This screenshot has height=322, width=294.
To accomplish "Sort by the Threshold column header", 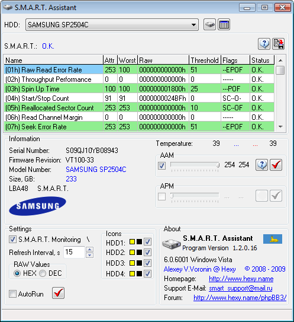I will [x=205, y=60].
